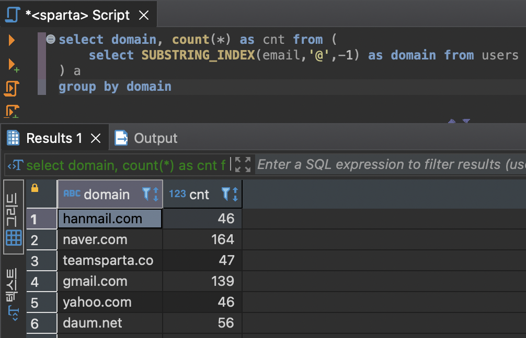Image resolution: width=526 pixels, height=338 pixels.
Task: Select the hanmail.com cell
Action: click(x=110, y=219)
